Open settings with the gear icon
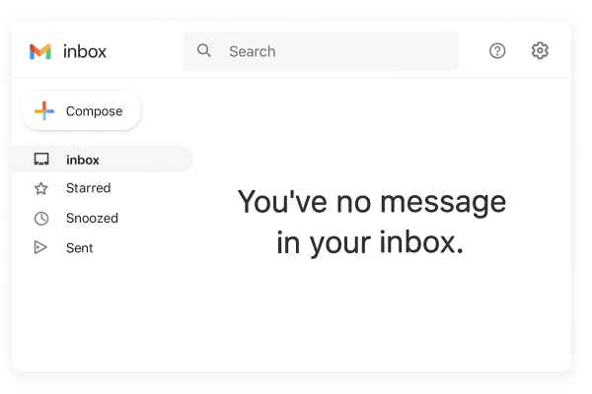The width and height of the screenshot is (592, 394). [540, 51]
